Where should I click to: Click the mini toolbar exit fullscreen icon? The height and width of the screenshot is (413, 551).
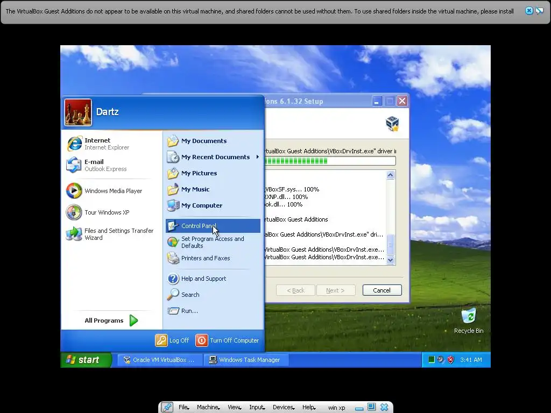coord(371,407)
